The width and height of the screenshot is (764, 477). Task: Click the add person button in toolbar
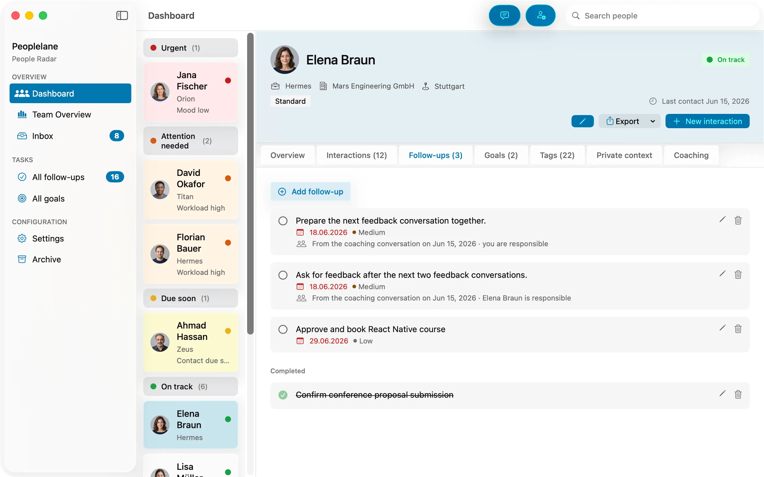541,16
